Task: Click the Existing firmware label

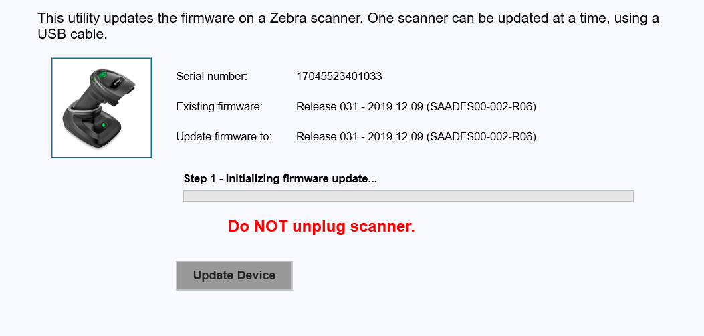Action: [219, 106]
